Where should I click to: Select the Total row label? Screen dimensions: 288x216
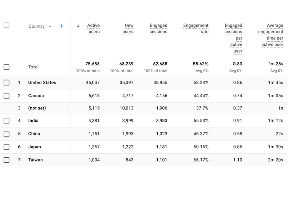pos(33,67)
